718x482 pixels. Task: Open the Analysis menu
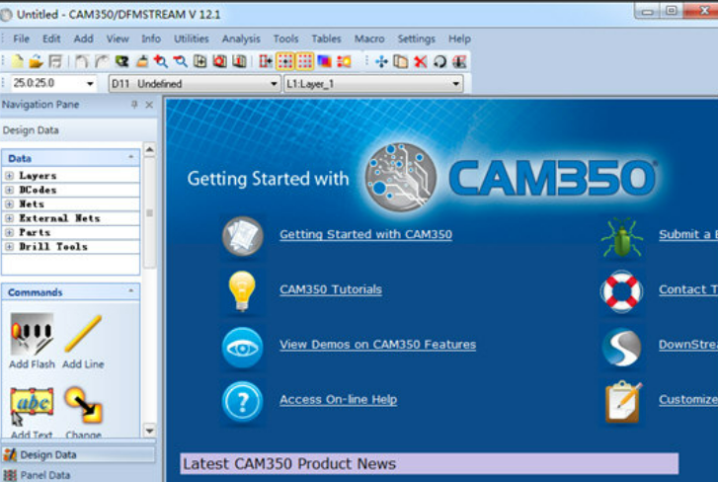point(241,39)
